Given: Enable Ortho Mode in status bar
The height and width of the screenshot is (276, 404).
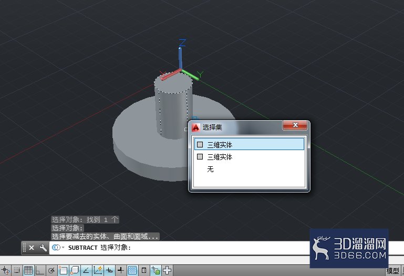Looking at the screenshot, I should (39, 270).
